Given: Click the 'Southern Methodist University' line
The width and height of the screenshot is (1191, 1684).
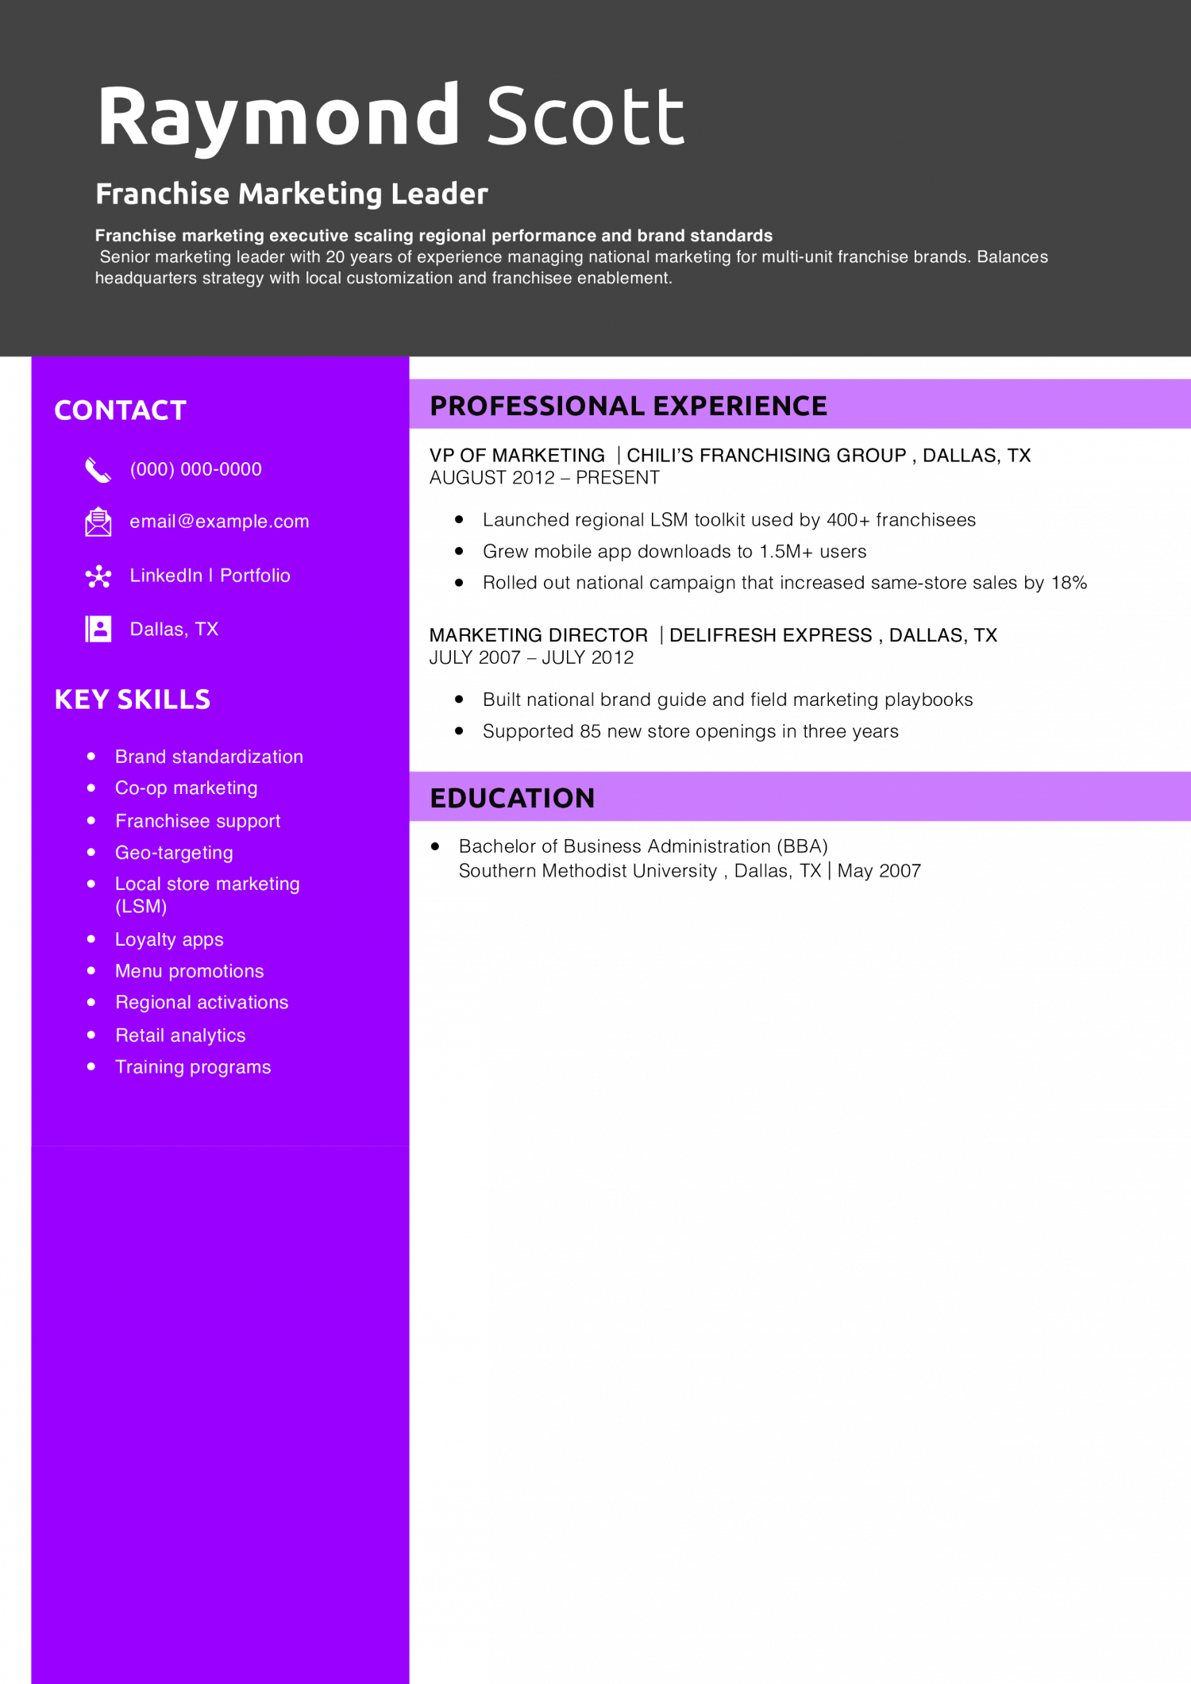Looking at the screenshot, I should tap(689, 871).
